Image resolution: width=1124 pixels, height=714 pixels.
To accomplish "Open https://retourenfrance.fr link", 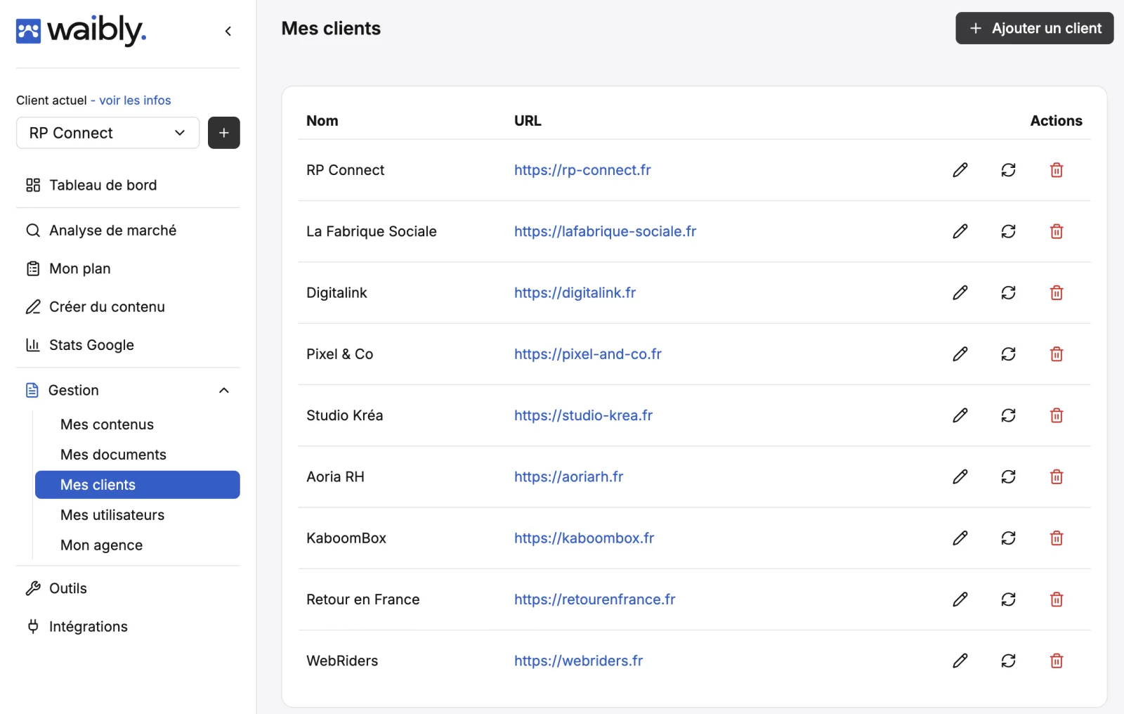I will click(594, 599).
